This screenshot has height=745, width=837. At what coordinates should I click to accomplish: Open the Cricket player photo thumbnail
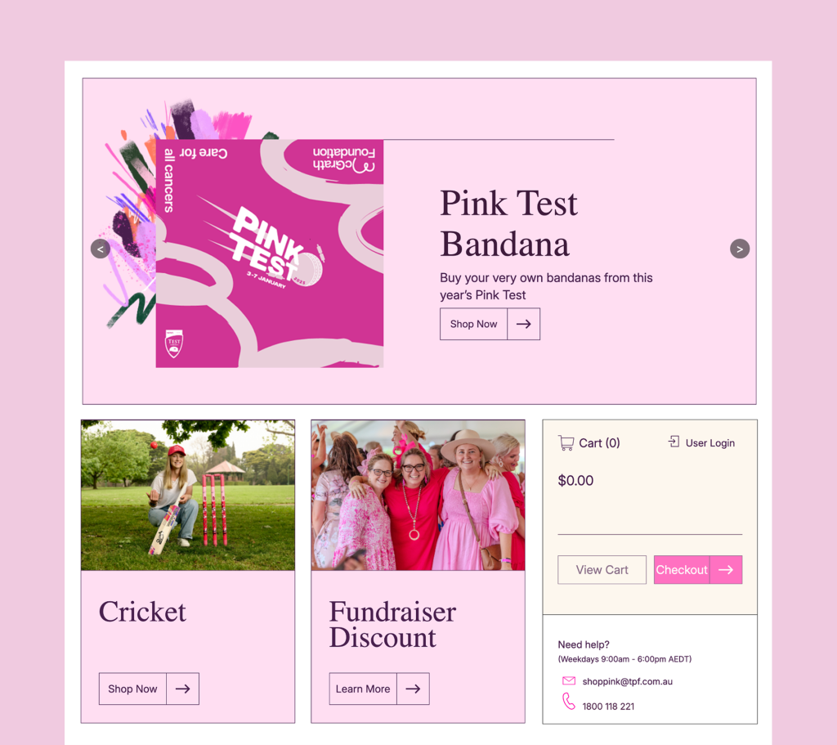(x=188, y=495)
